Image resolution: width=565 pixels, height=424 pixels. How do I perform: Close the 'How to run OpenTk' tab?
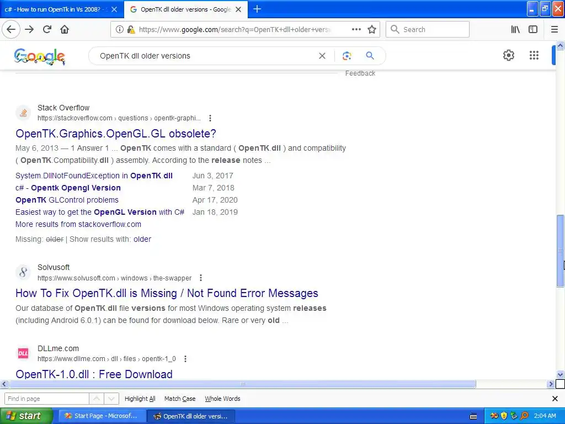[x=114, y=9]
